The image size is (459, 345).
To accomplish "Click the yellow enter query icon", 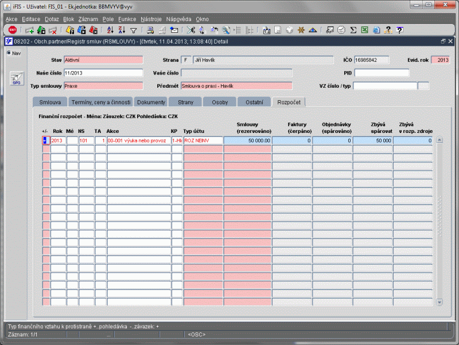I will click(x=70, y=30).
